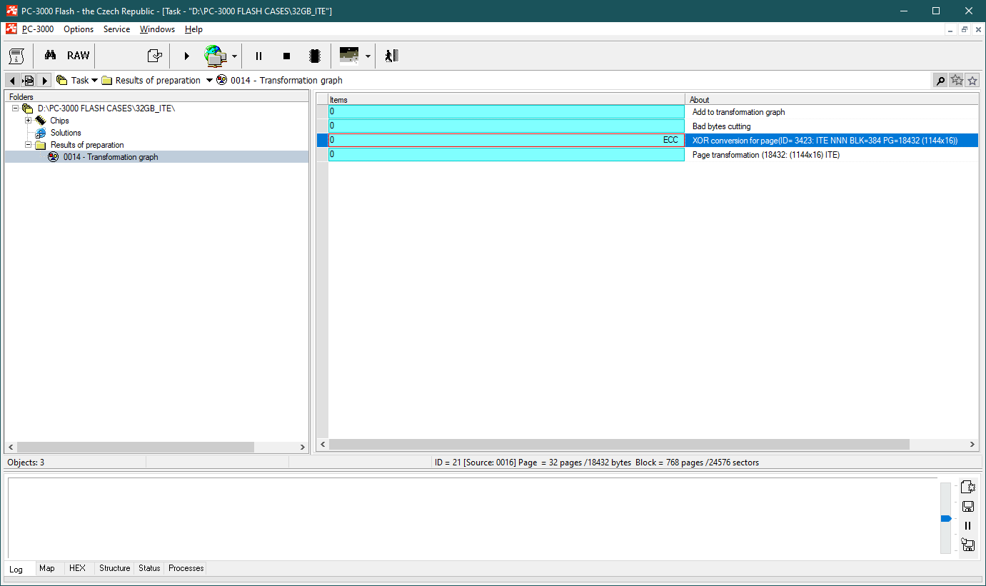This screenshot has width=986, height=586.
Task: Select the root D:\PC-3000 FLASH CASES\32GB_ITE item
Action: click(106, 108)
